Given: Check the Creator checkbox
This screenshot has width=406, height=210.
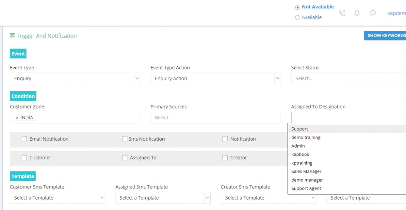Looking at the screenshot, I should [x=225, y=158].
